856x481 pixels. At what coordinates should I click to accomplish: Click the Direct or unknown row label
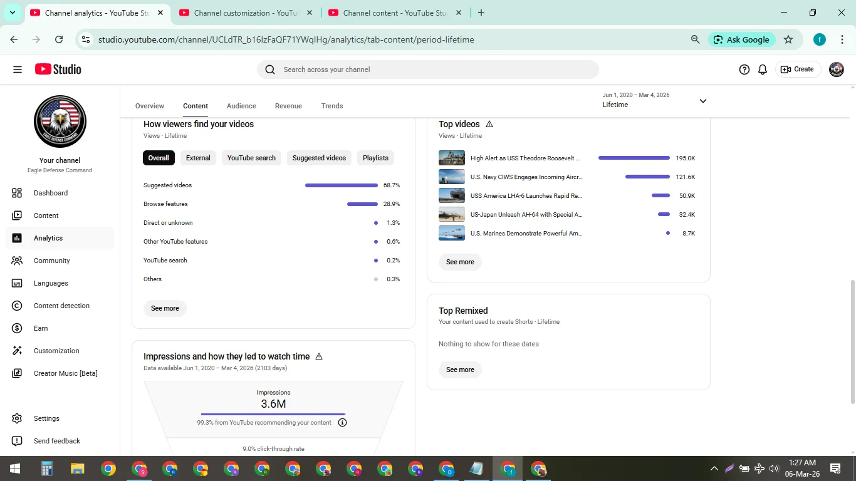tap(168, 223)
